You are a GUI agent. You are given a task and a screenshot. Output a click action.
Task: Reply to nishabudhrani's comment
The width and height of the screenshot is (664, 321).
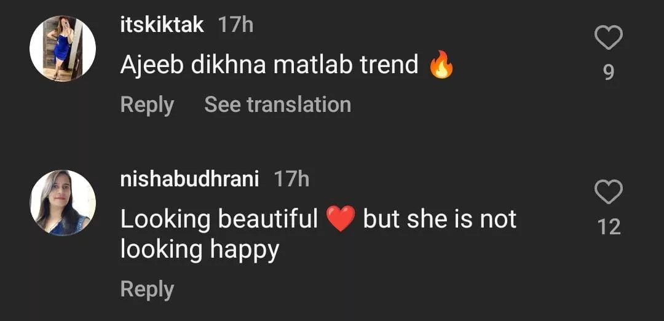point(147,289)
